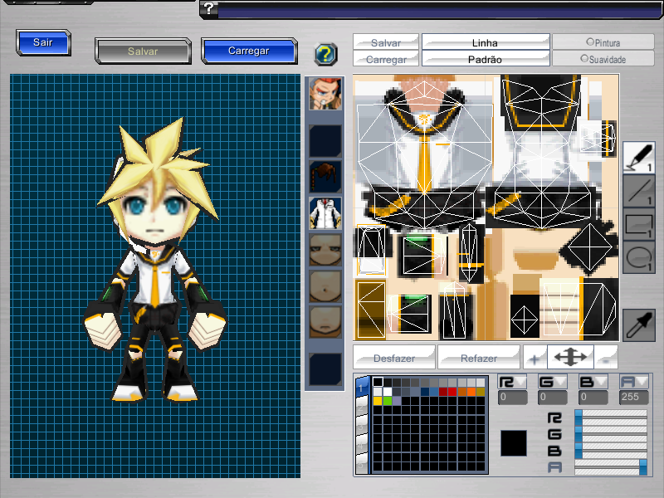
Task: Click Refazer to redo
Action: (479, 358)
